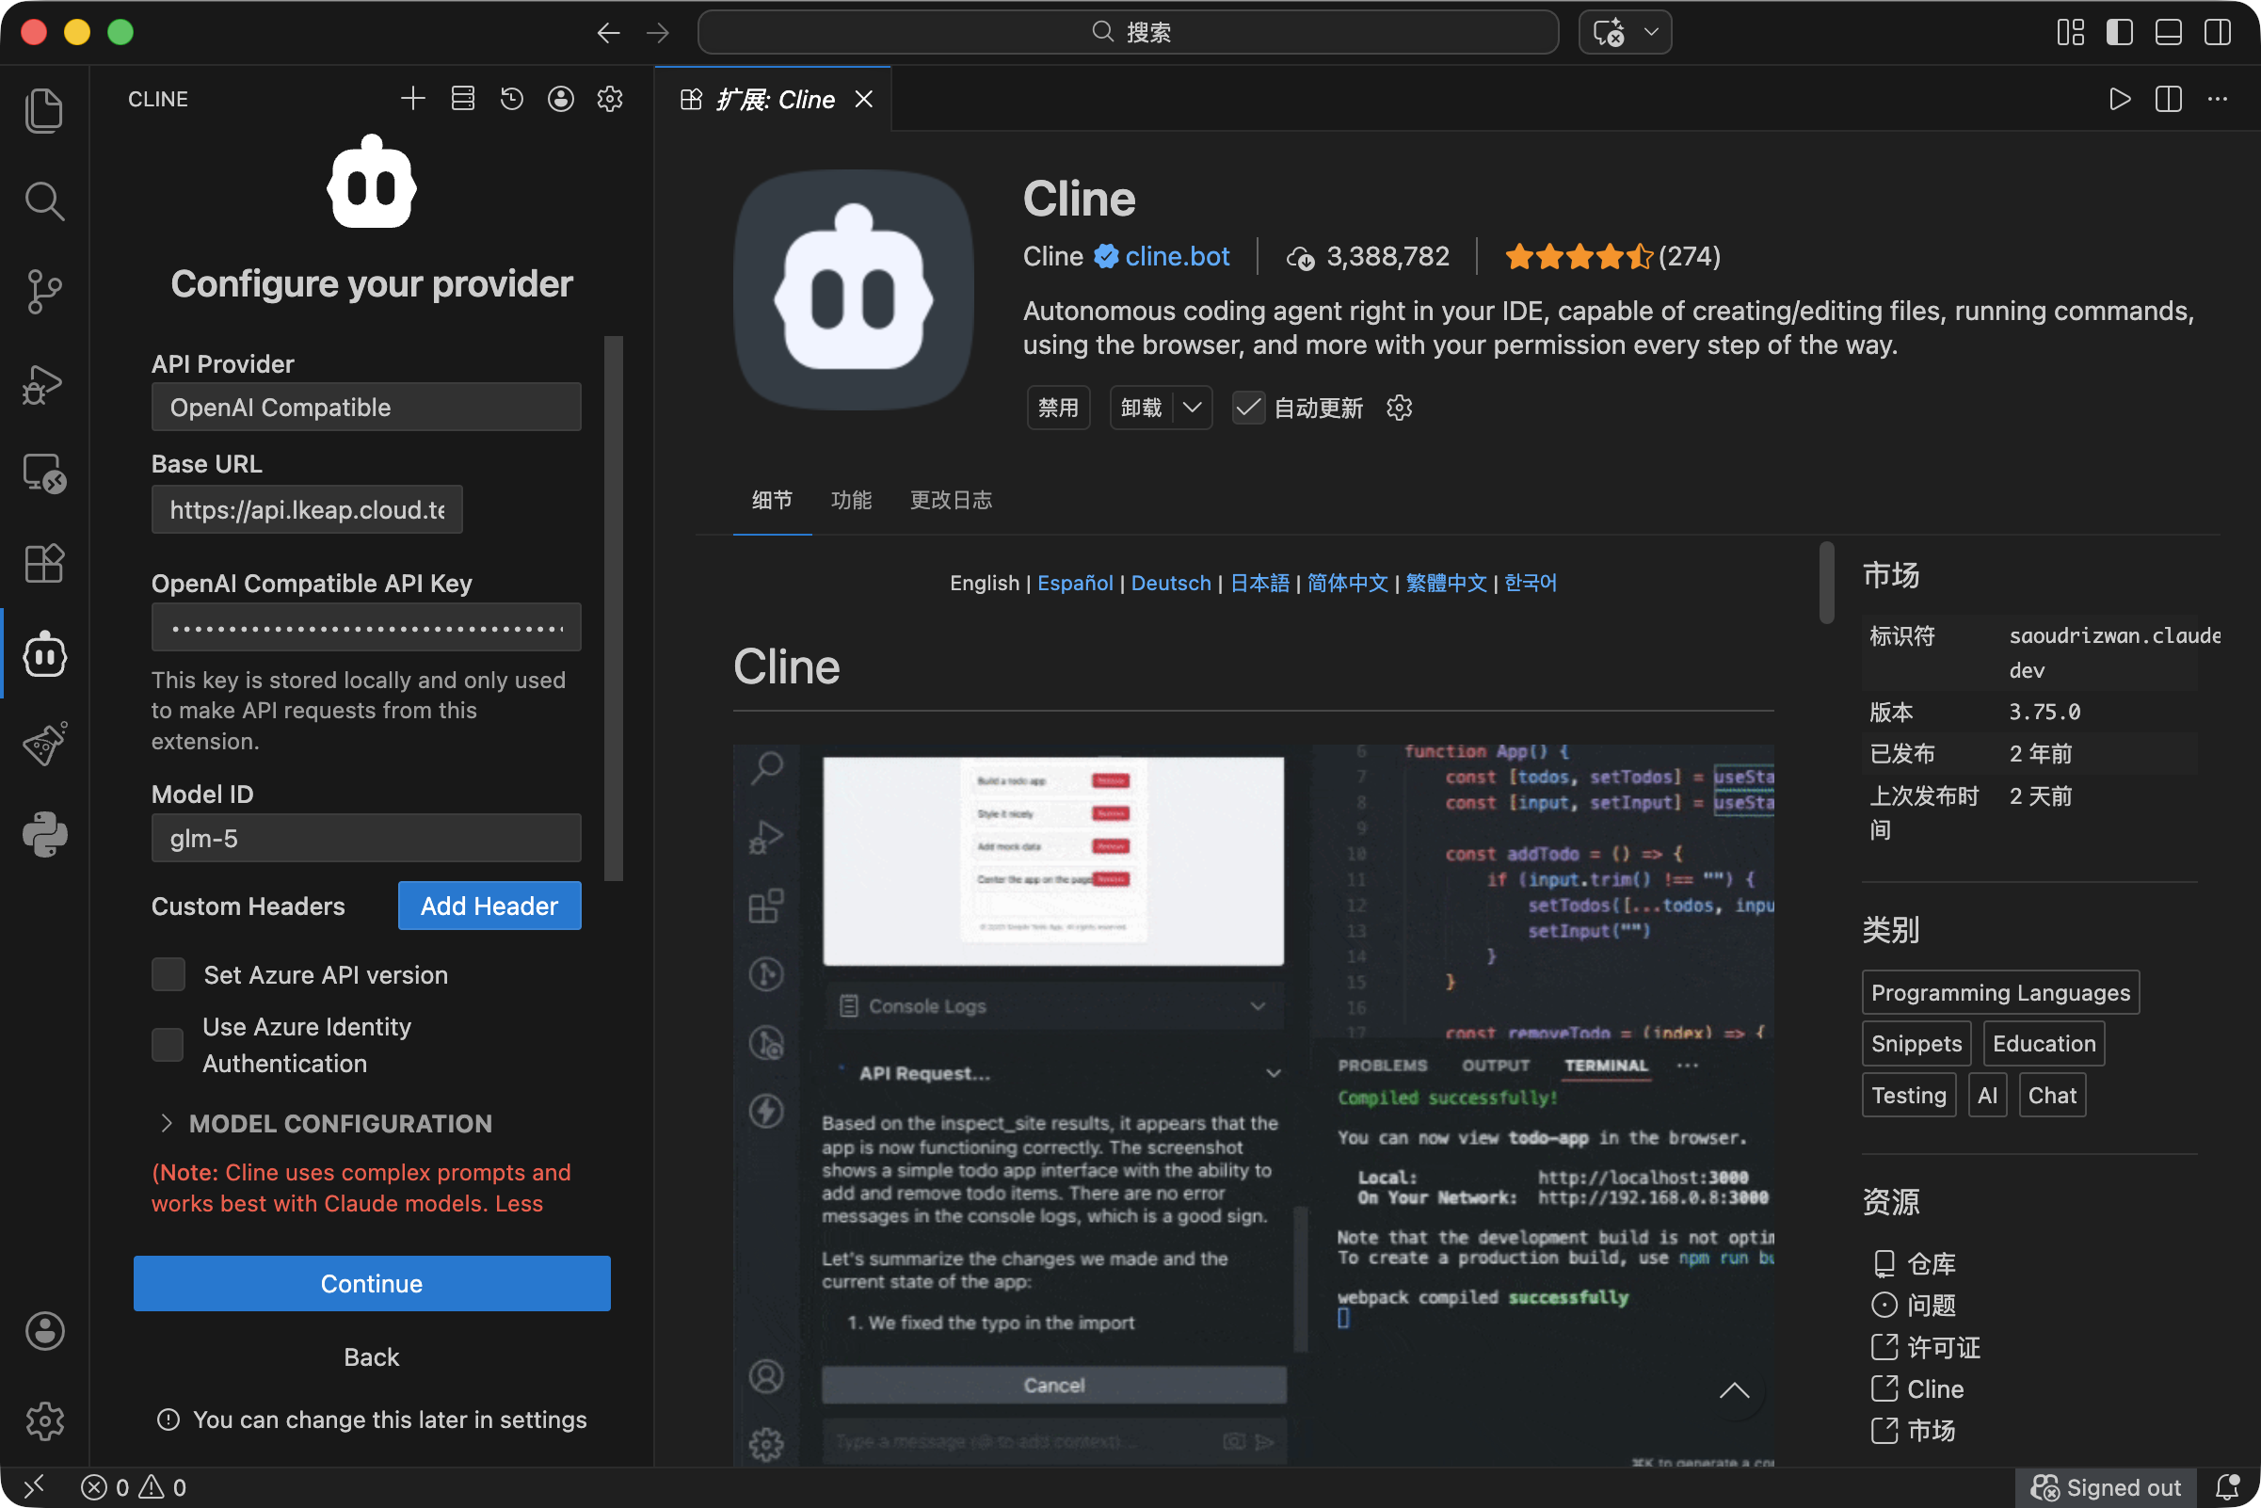Viewport: 2261px width, 1508px height.
Task: Click the blue Continue button
Action: pos(371,1283)
